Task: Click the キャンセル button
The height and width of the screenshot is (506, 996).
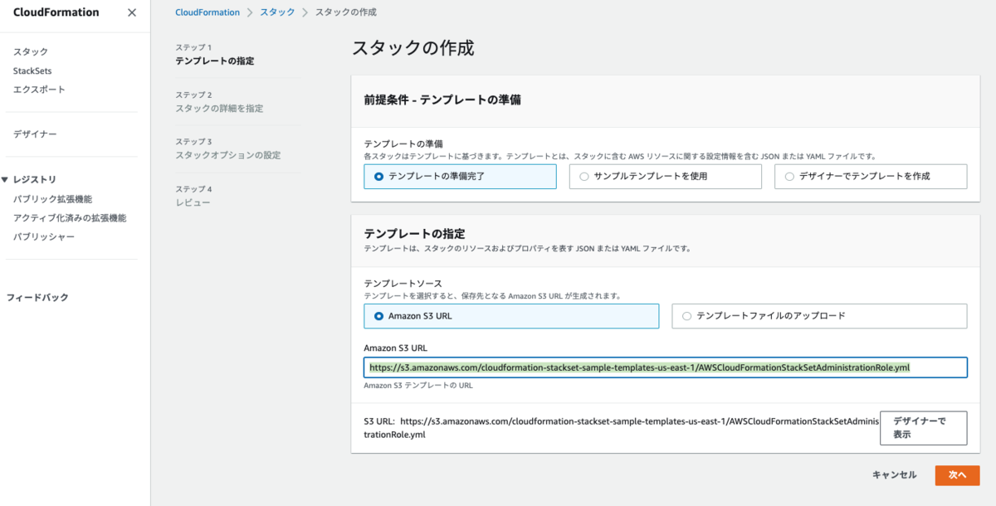Action: click(895, 475)
